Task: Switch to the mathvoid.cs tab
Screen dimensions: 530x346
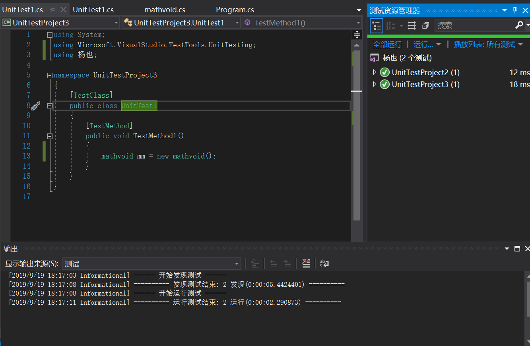Action: coord(165,10)
